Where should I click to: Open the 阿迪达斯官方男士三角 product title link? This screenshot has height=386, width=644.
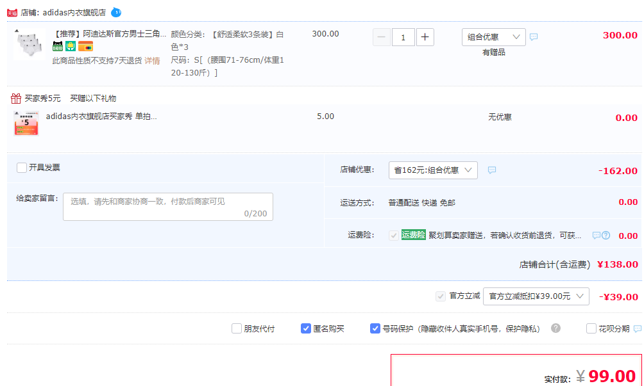(110, 34)
